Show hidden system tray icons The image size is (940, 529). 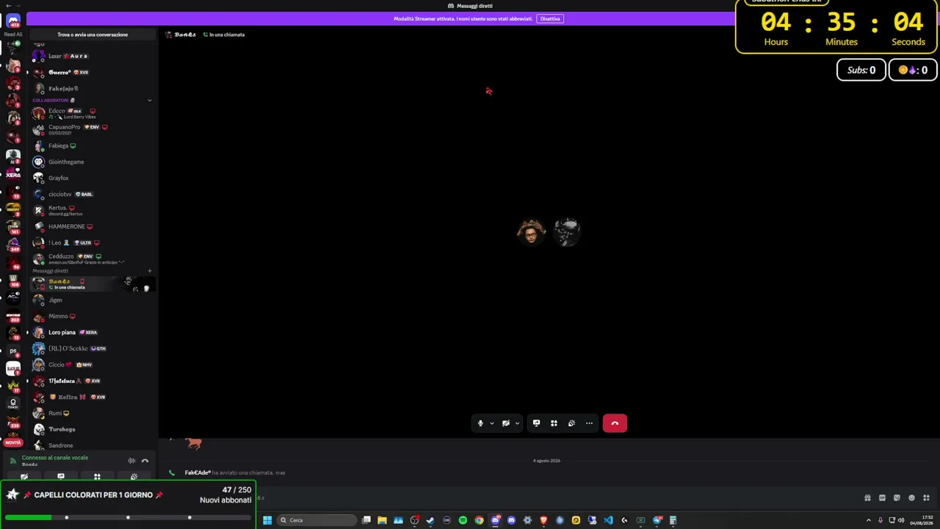point(869,520)
